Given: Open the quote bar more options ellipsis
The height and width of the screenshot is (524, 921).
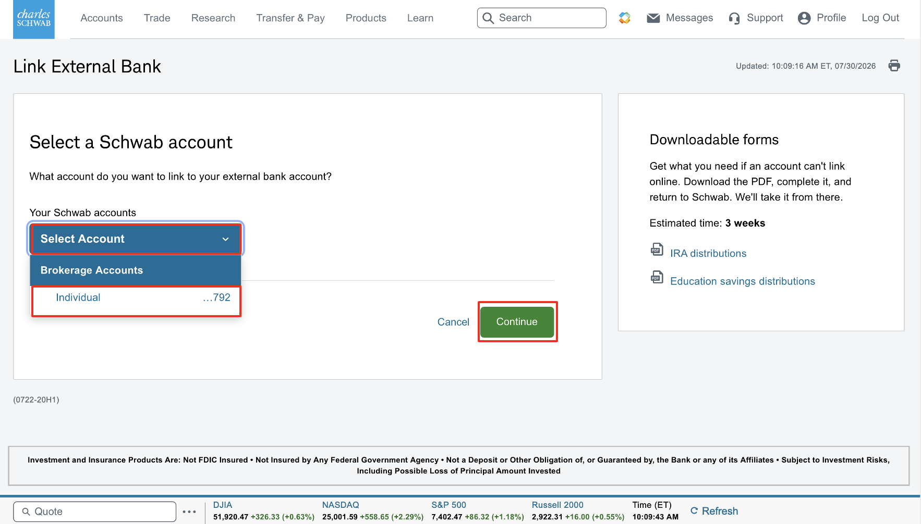Looking at the screenshot, I should 189,511.
